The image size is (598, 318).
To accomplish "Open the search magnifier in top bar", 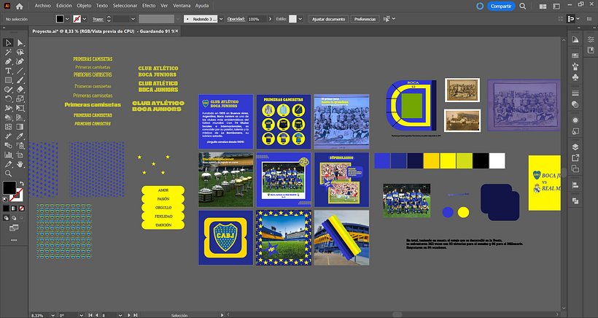I will point(522,6).
